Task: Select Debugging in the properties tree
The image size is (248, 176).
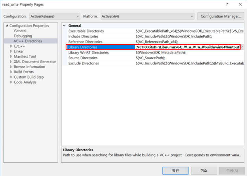Action: [23, 36]
